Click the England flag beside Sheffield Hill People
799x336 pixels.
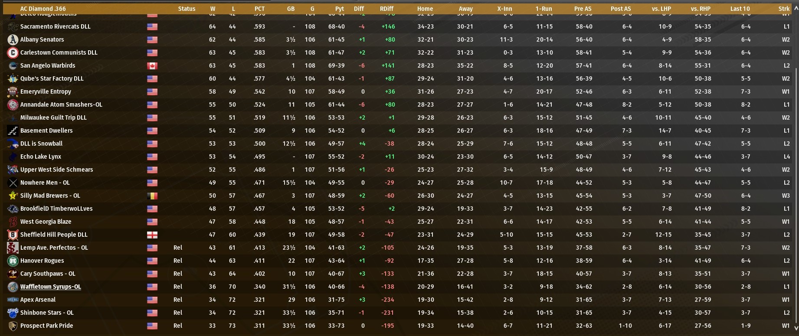[x=152, y=235]
